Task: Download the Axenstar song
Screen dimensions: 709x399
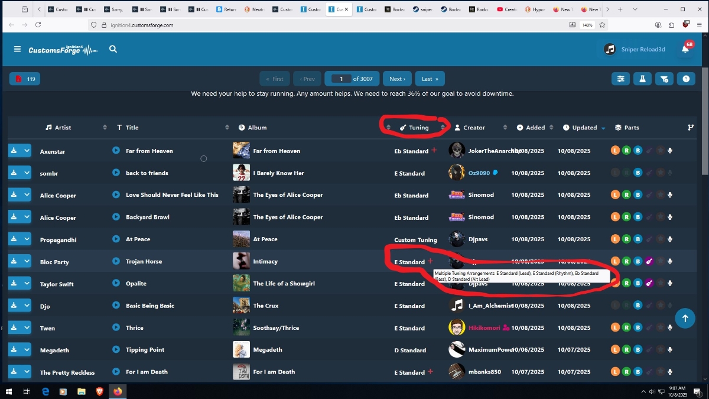Action: point(14,151)
